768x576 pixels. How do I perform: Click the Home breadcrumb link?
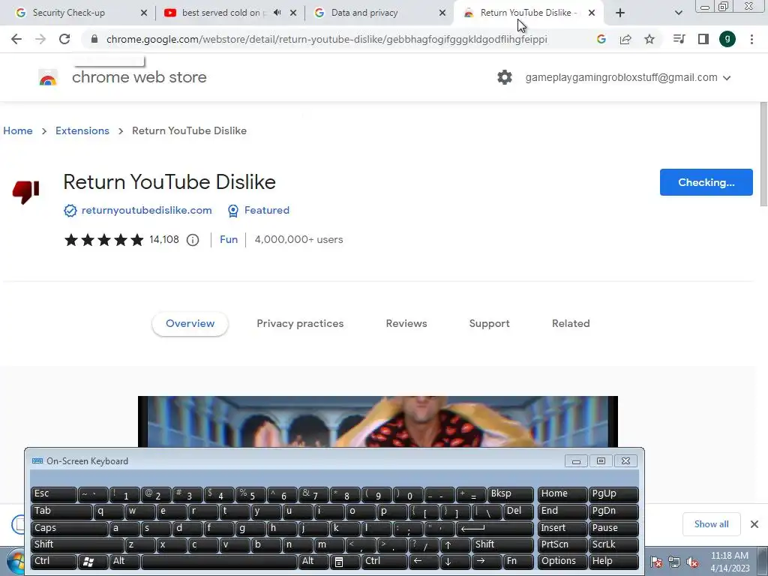tap(18, 130)
